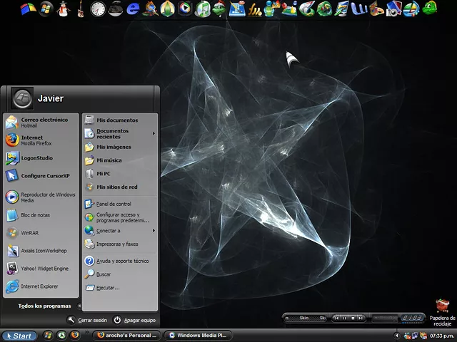Viewport: 457px width, 342px height.
Task: Open LogonStudio application
Action: pos(36,158)
